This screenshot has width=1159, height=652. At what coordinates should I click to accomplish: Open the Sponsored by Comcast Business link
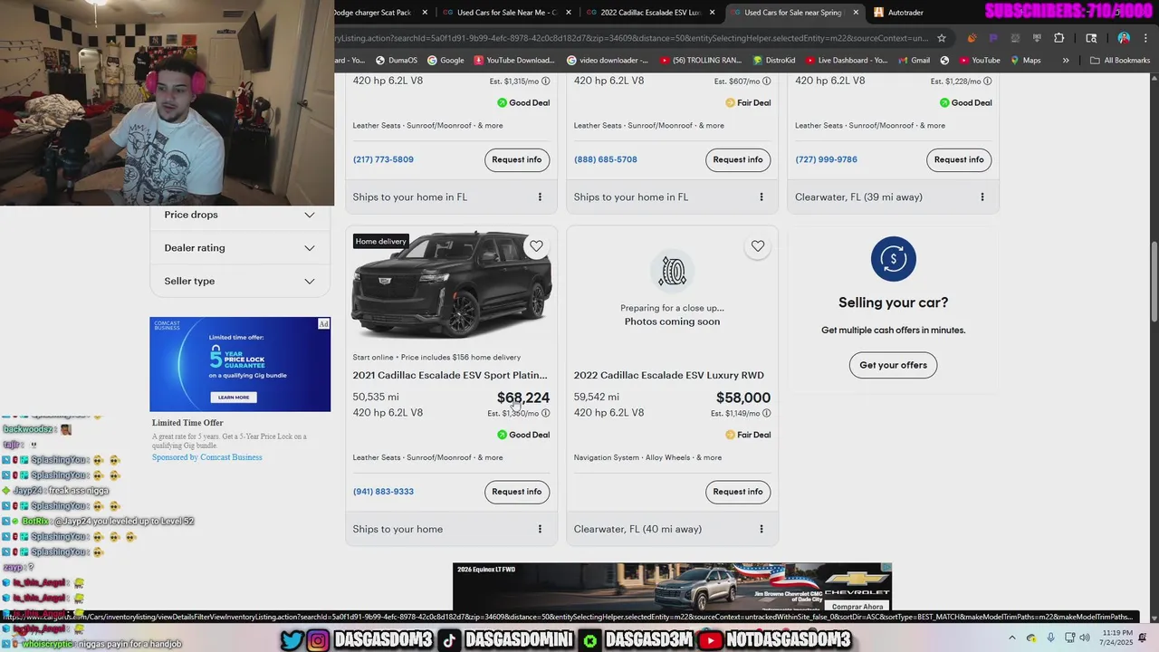click(x=207, y=457)
